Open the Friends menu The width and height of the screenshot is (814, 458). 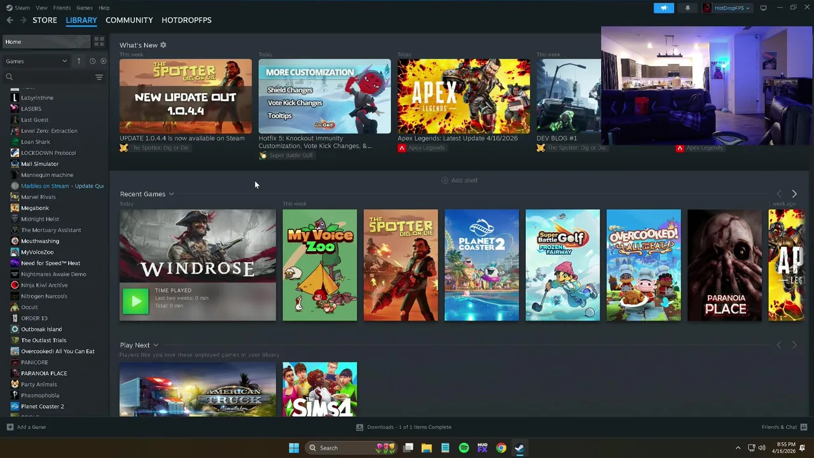62,8
